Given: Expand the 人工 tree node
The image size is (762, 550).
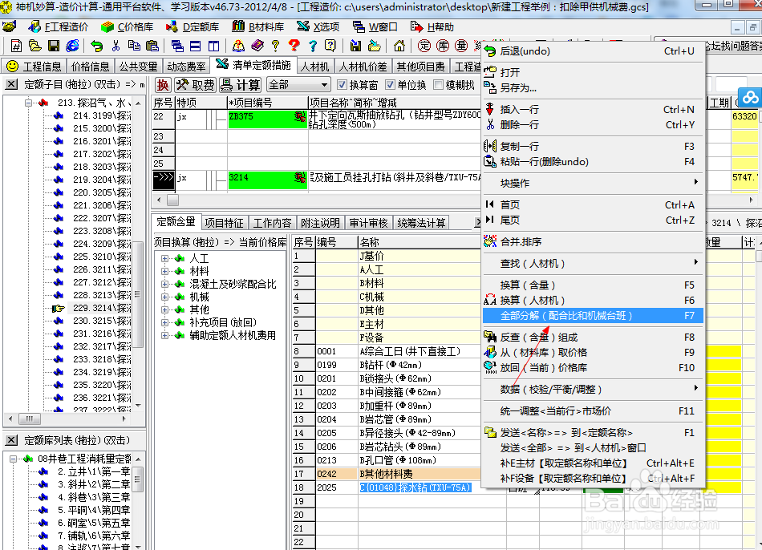Looking at the screenshot, I should pyautogui.click(x=164, y=258).
